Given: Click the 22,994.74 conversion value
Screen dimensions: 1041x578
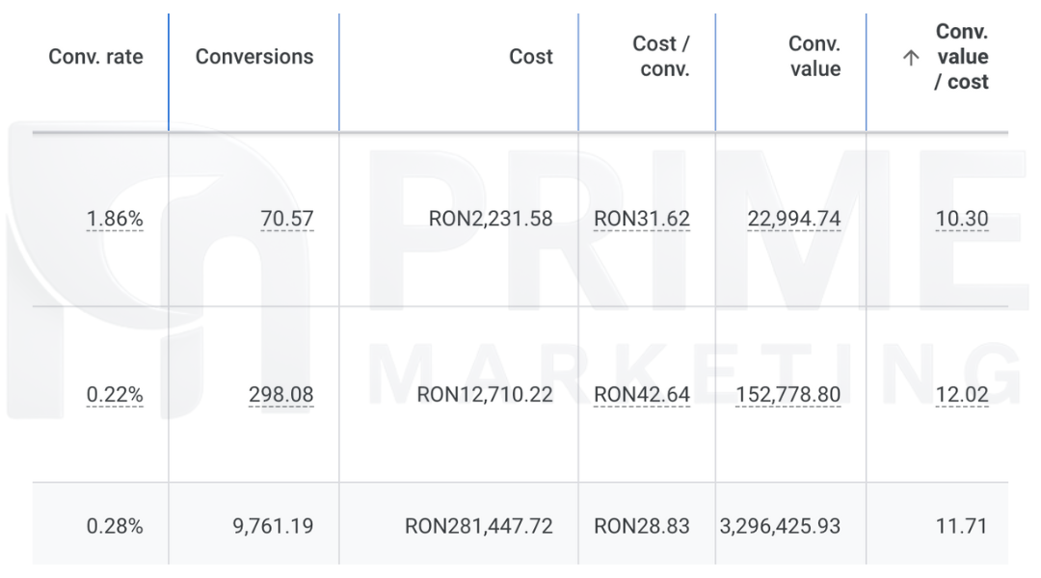Looking at the screenshot, I should (793, 219).
